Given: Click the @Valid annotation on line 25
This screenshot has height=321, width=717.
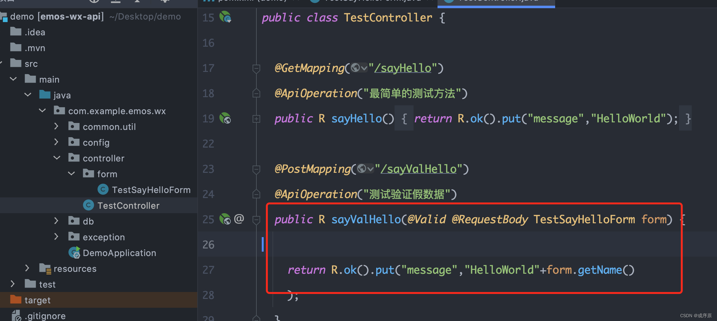Looking at the screenshot, I should (426, 219).
